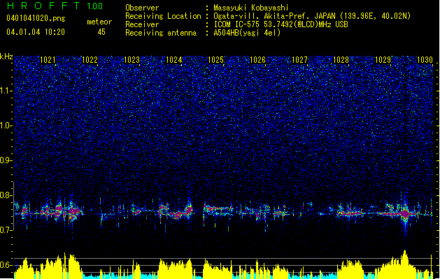Click the 'meteor' label above the count
The image size is (440, 279).
click(x=99, y=22)
